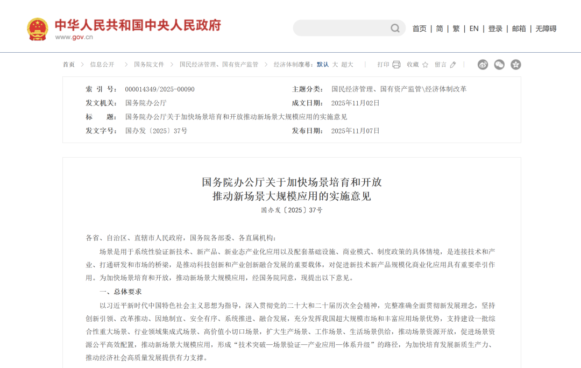Click the 发文字号 label
Image resolution: width=581 pixels, height=368 pixels.
click(101, 131)
